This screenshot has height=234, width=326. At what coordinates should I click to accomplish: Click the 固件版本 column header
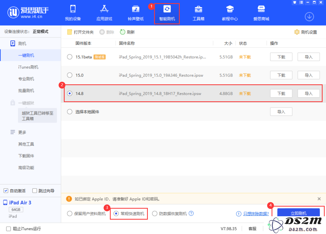[x=83, y=43]
